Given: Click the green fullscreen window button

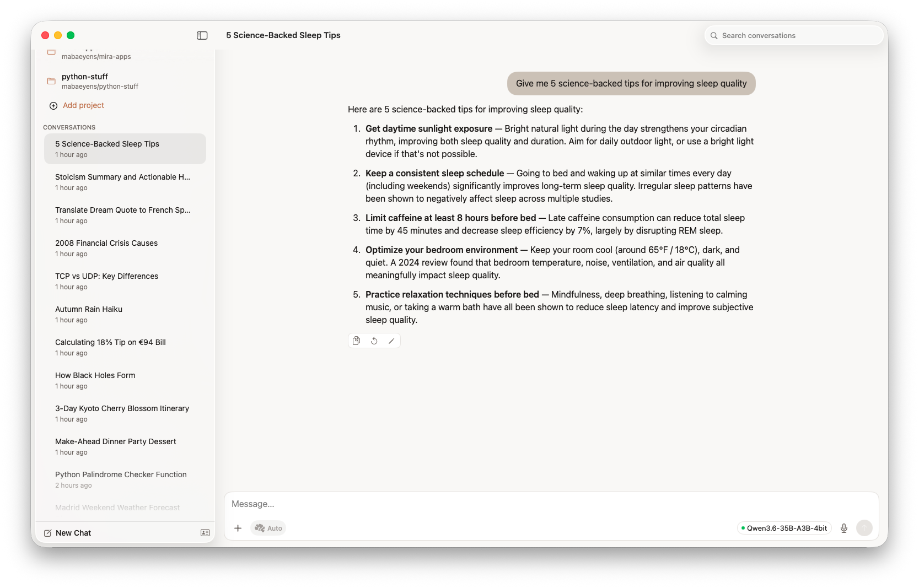Looking at the screenshot, I should 71,35.
